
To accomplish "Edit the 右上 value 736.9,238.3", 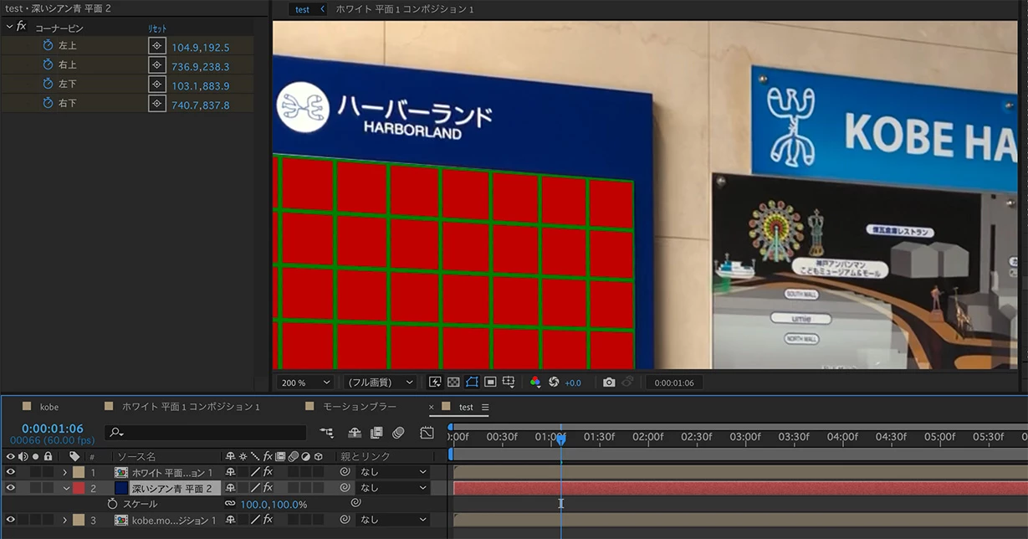I will [x=200, y=67].
